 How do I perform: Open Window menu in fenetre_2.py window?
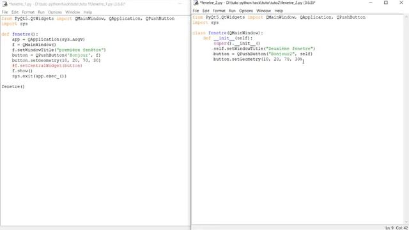[263, 11]
